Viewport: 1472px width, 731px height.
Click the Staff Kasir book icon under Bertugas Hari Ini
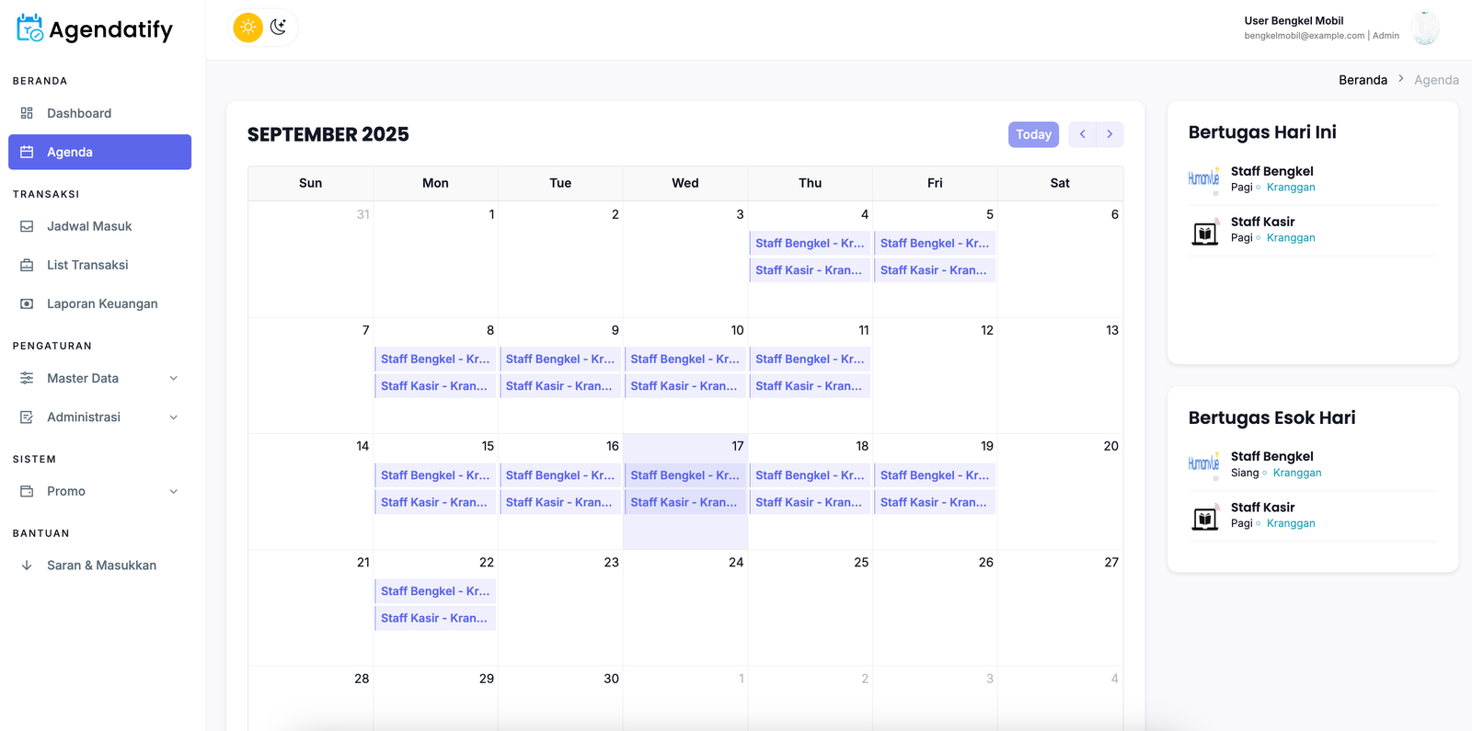pyautogui.click(x=1204, y=234)
